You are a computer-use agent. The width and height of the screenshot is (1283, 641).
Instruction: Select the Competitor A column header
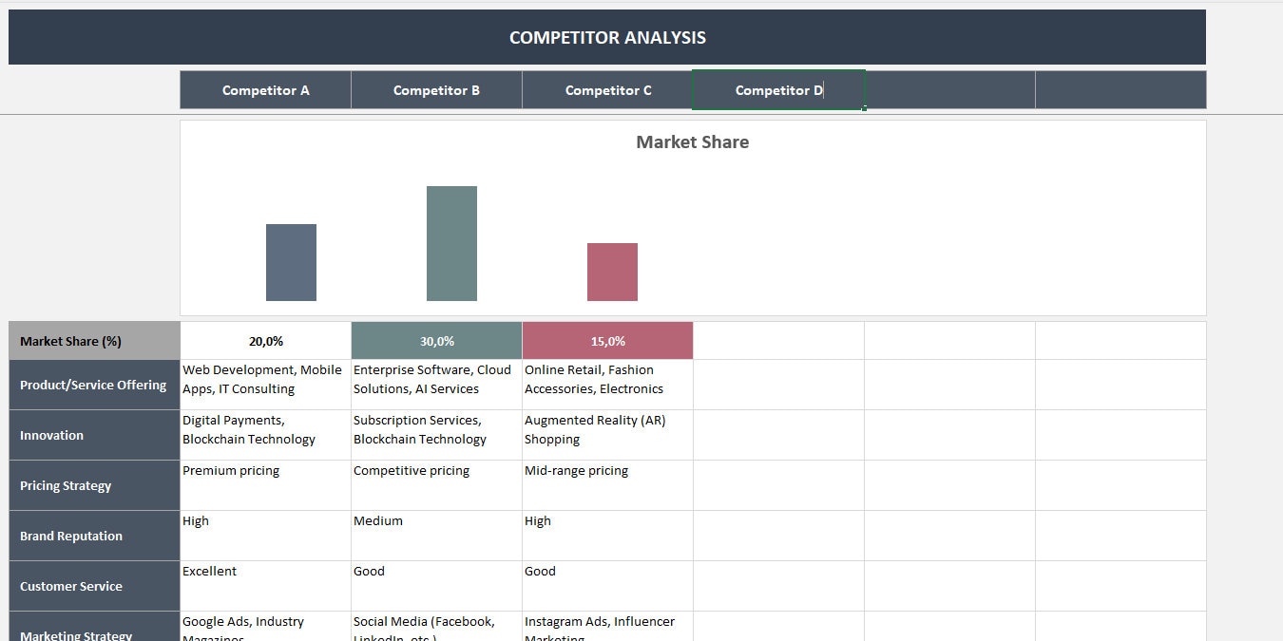coord(265,89)
